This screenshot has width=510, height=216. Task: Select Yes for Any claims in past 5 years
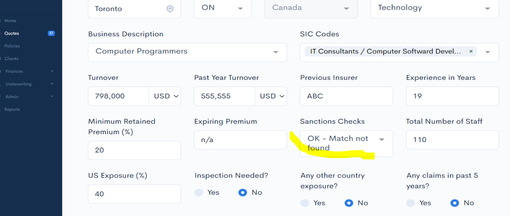tap(410, 203)
